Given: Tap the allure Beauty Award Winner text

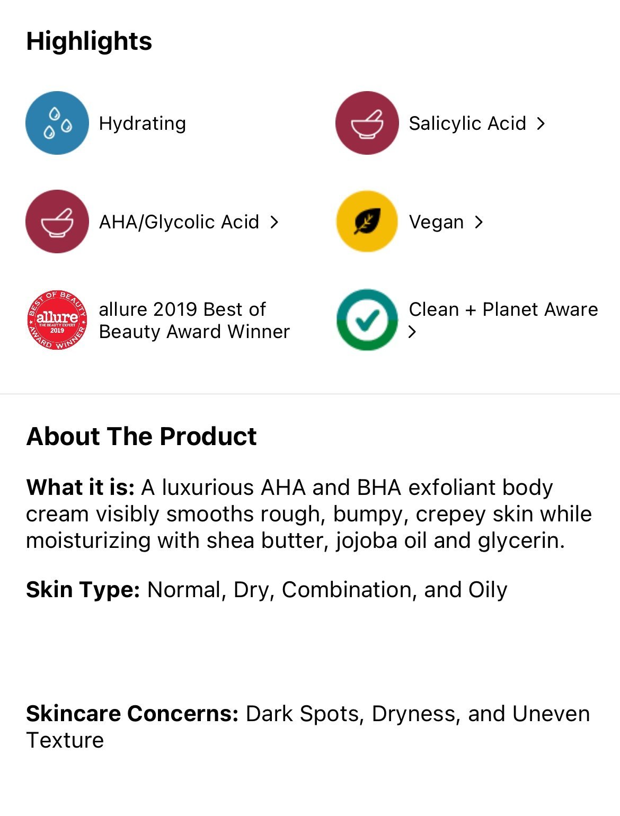Looking at the screenshot, I should [194, 320].
